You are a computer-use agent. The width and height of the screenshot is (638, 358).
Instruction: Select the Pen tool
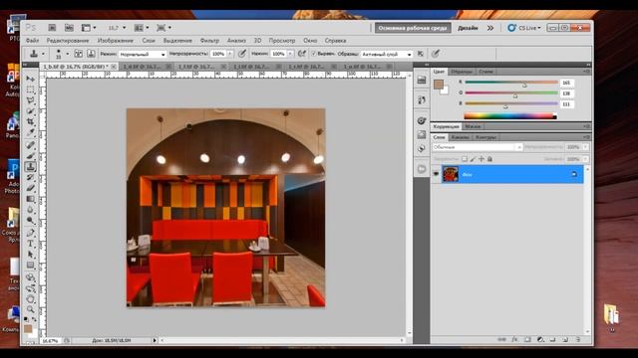click(x=31, y=233)
